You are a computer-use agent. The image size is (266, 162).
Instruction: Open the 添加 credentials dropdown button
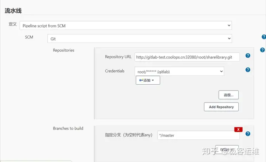pyautogui.click(x=148, y=80)
